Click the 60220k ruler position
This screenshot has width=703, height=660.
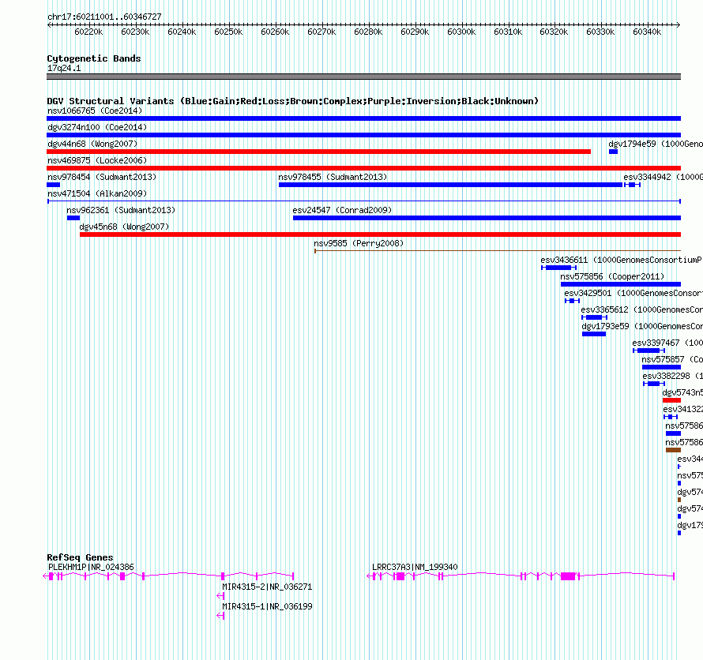(88, 32)
